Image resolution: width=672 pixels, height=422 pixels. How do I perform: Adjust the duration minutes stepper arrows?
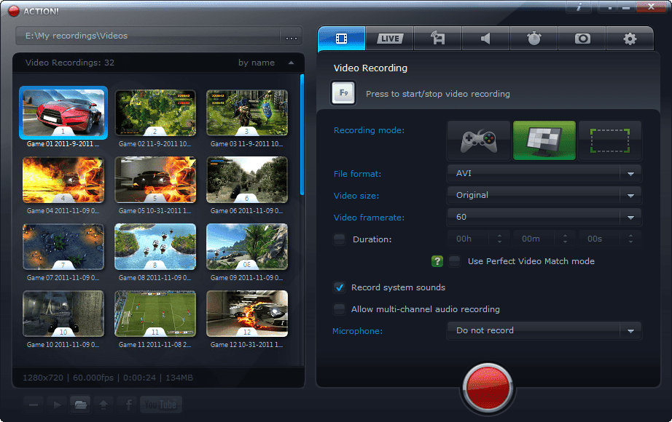click(565, 239)
